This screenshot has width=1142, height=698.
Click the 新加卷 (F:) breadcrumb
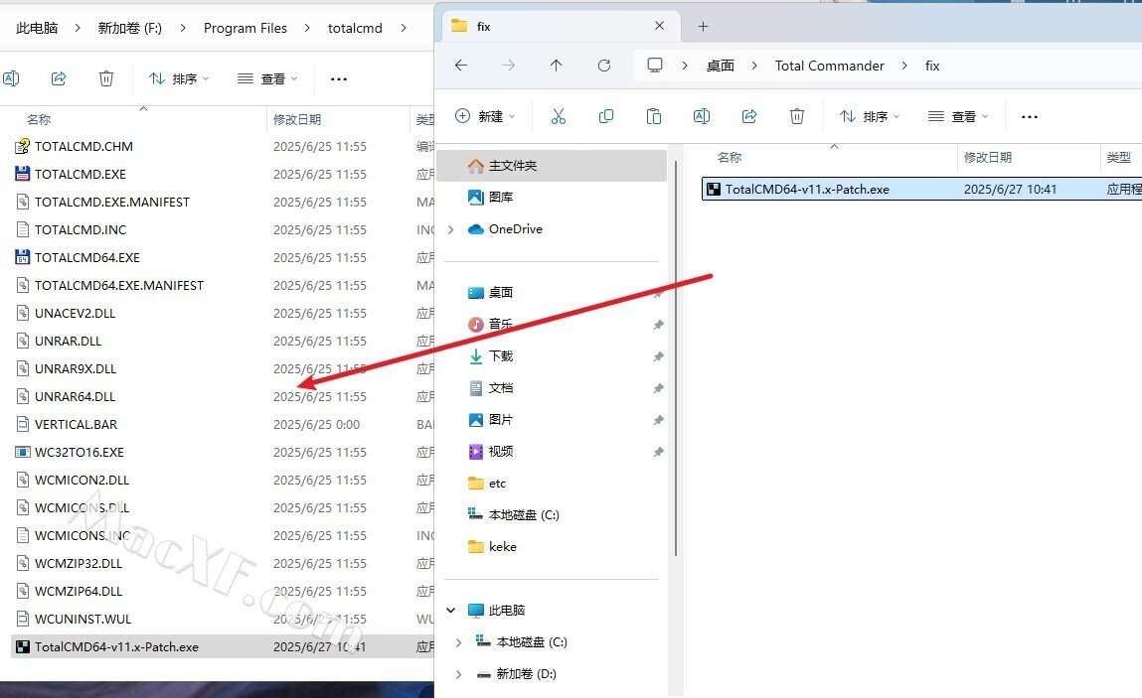(129, 28)
